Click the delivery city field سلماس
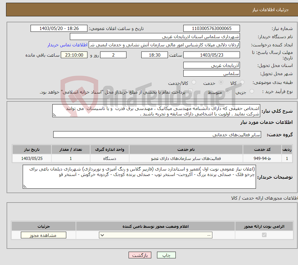Image resolution: width=298 pixels, height=265 pixels. 211,73
